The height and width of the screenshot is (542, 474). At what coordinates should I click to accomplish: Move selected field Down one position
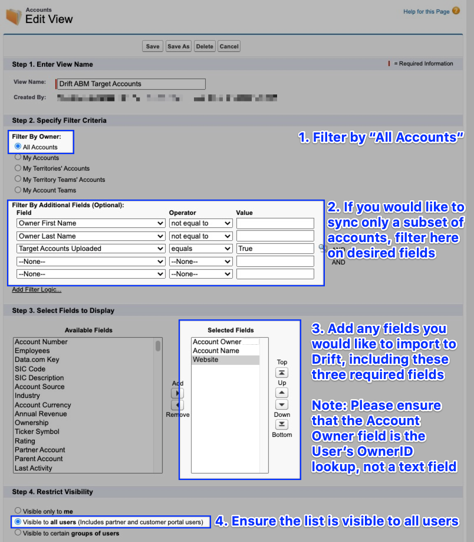pos(282,404)
